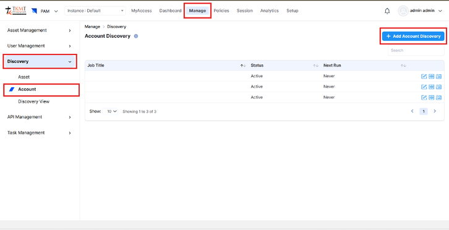Image resolution: width=449 pixels, height=230 pixels.
Task: Click the view icon in the first table row
Action: [431, 76]
